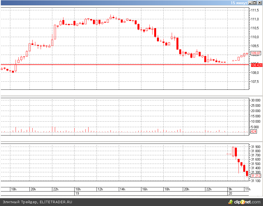Viewport: 263px width, 206px height.
Task: Select the 14h mark on time axis
Action: [x=122, y=189]
